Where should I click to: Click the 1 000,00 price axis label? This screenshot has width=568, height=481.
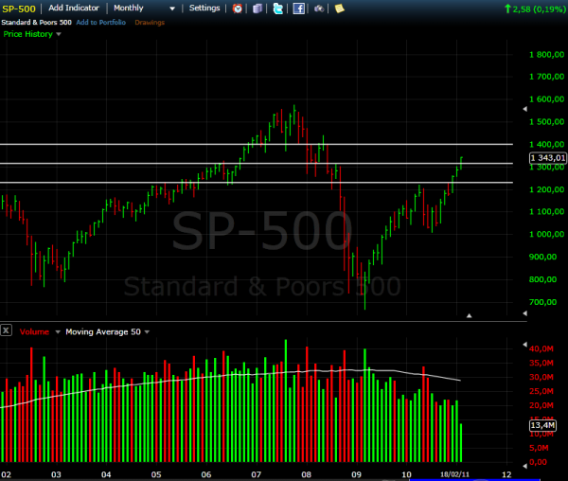[x=547, y=234]
